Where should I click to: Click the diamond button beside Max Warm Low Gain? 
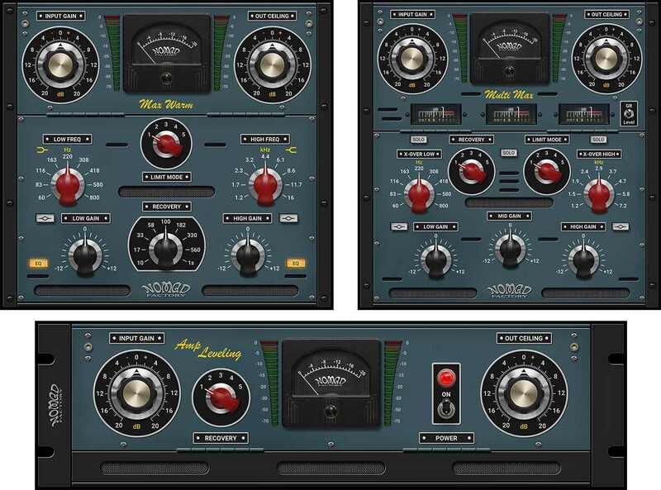coord(45,218)
